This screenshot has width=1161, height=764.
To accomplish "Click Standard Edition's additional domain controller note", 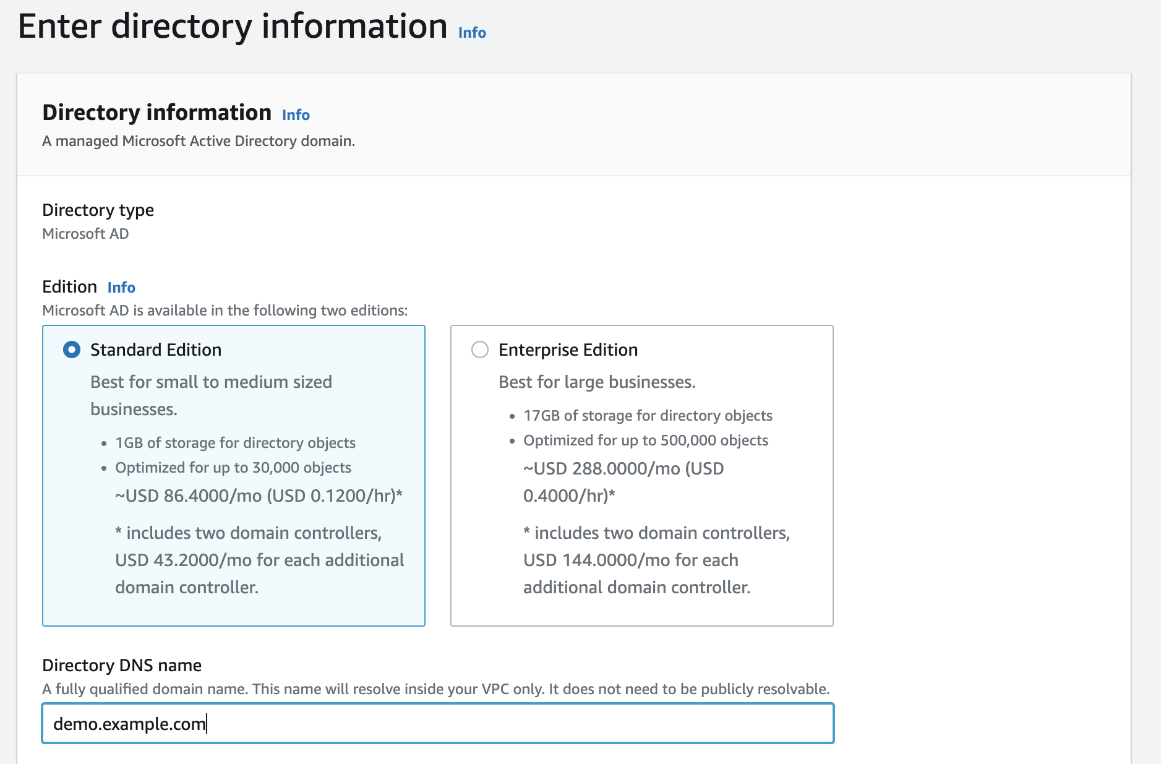I will pos(259,560).
